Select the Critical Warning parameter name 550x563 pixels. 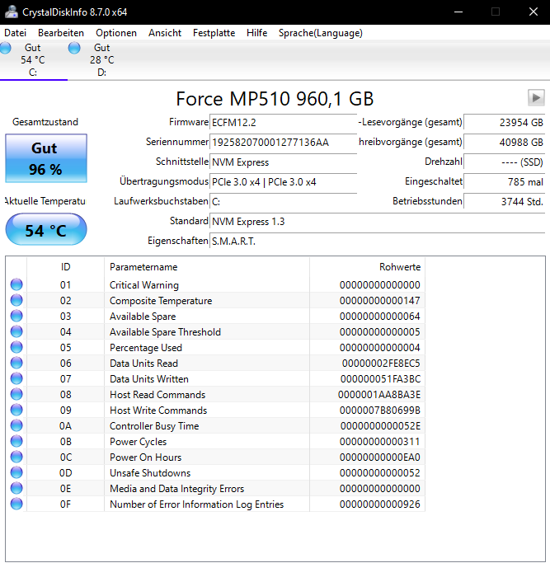coord(144,285)
